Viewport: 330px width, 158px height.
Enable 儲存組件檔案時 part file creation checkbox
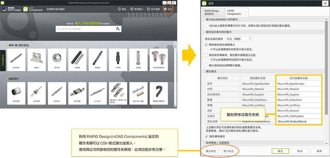206,55
